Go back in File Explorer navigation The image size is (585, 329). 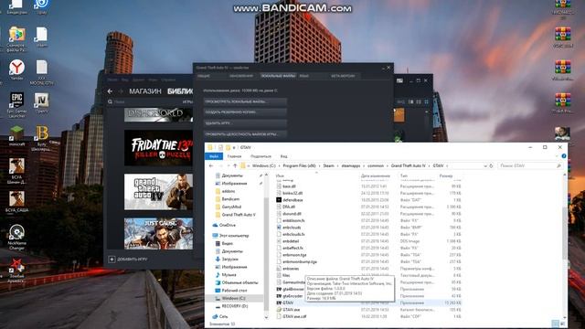point(211,165)
